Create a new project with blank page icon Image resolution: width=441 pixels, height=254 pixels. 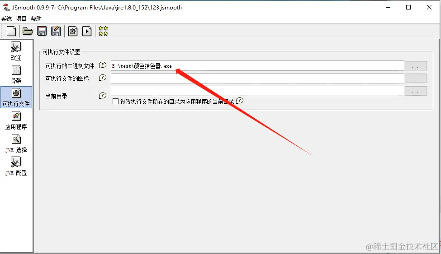coord(11,31)
